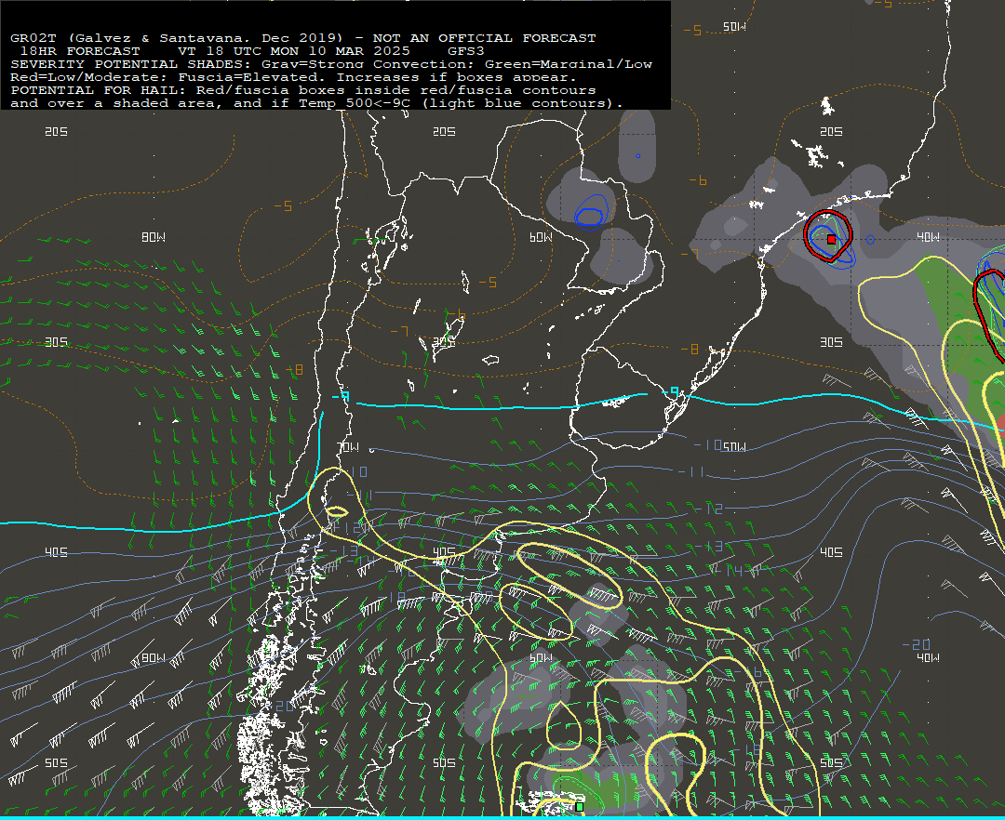This screenshot has width=1005, height=820.
Task: Click the '-16' contour label inside yellow contour
Action: (x=747, y=671)
